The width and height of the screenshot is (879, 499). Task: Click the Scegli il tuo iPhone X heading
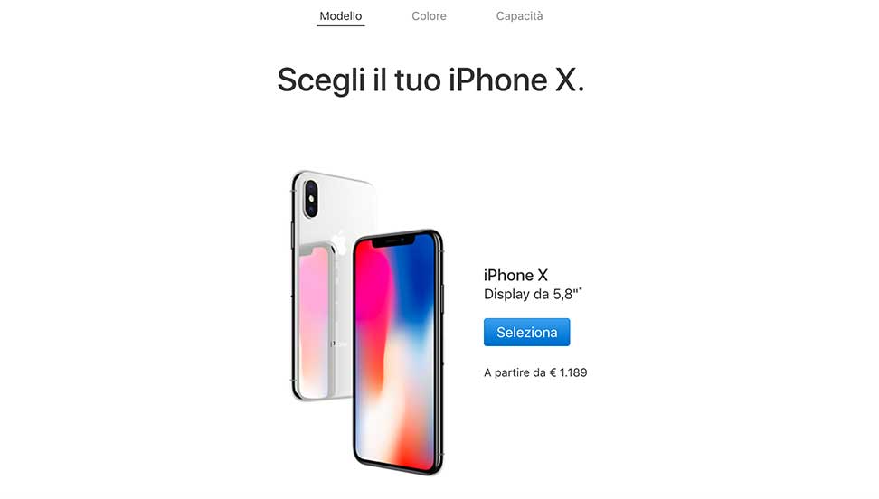click(x=430, y=80)
